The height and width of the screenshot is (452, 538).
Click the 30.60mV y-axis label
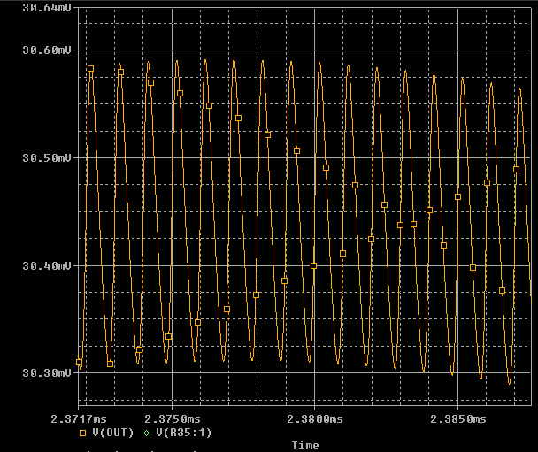click(47, 50)
